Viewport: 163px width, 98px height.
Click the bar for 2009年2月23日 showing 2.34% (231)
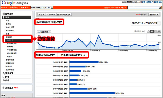point(79,89)
